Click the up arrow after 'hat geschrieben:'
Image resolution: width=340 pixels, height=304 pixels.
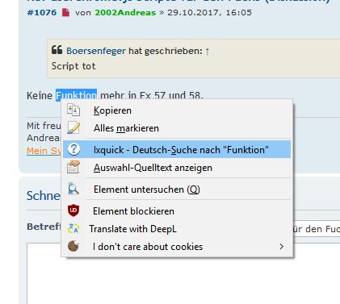[207, 51]
